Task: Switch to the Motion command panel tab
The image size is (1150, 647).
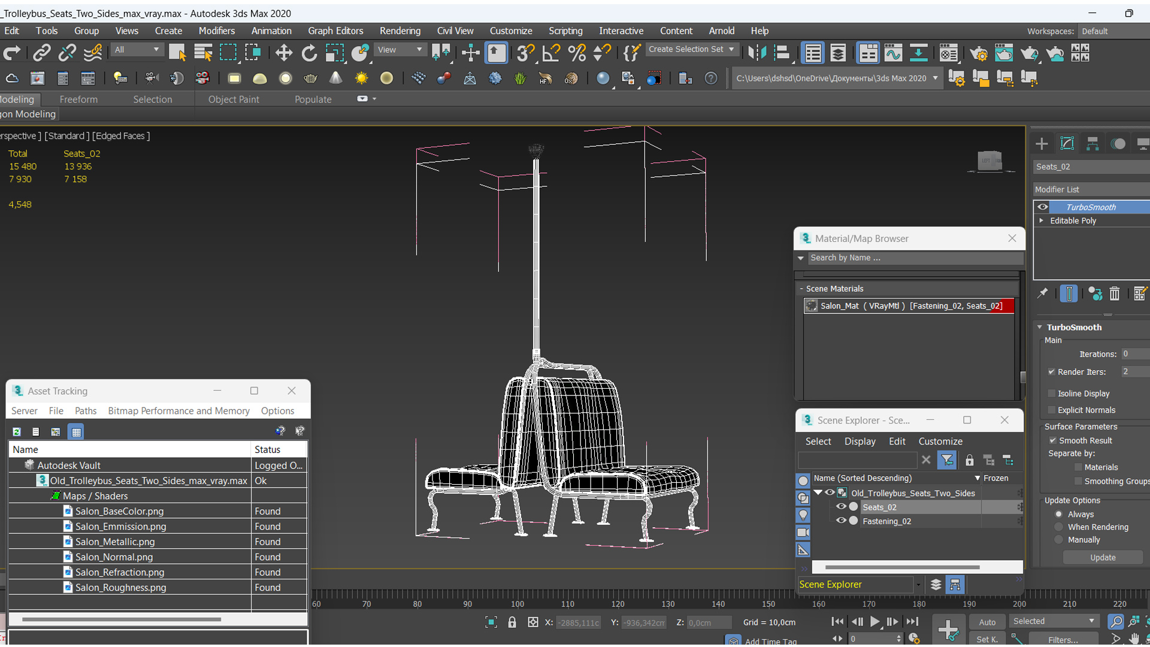Action: click(x=1118, y=144)
